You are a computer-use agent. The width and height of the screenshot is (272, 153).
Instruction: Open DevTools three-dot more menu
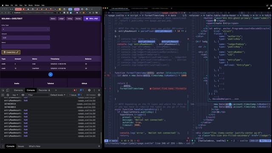(94, 90)
